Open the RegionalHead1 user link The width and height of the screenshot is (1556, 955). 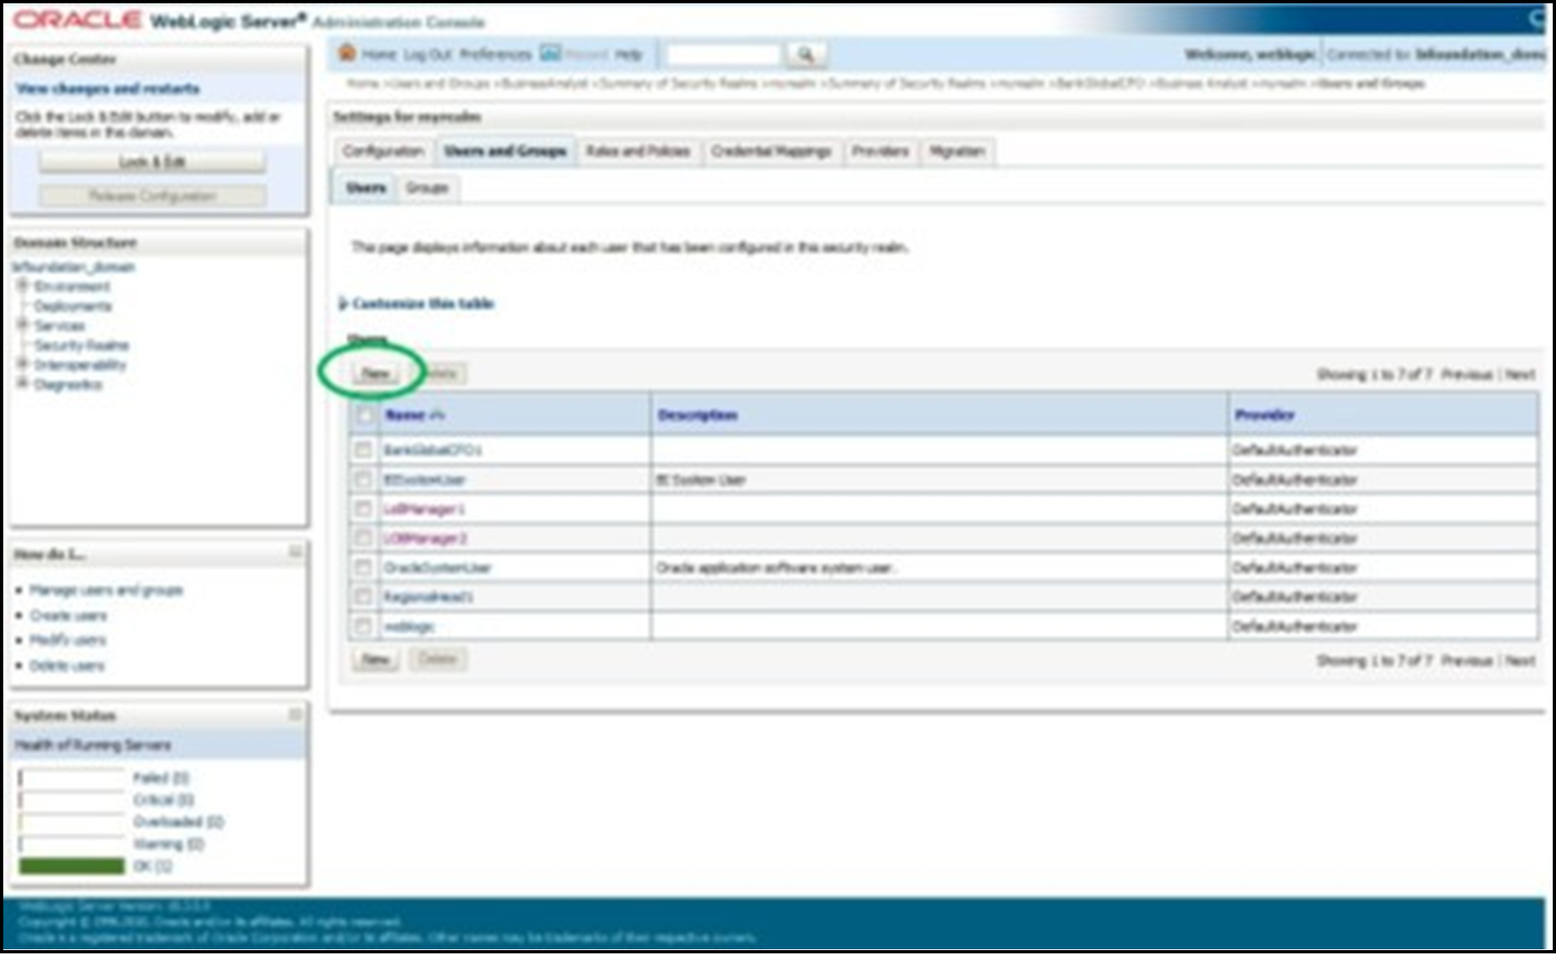tap(429, 596)
